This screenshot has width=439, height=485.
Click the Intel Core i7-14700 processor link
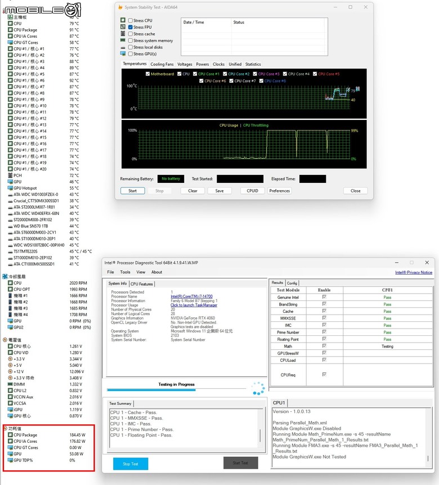[191, 297]
